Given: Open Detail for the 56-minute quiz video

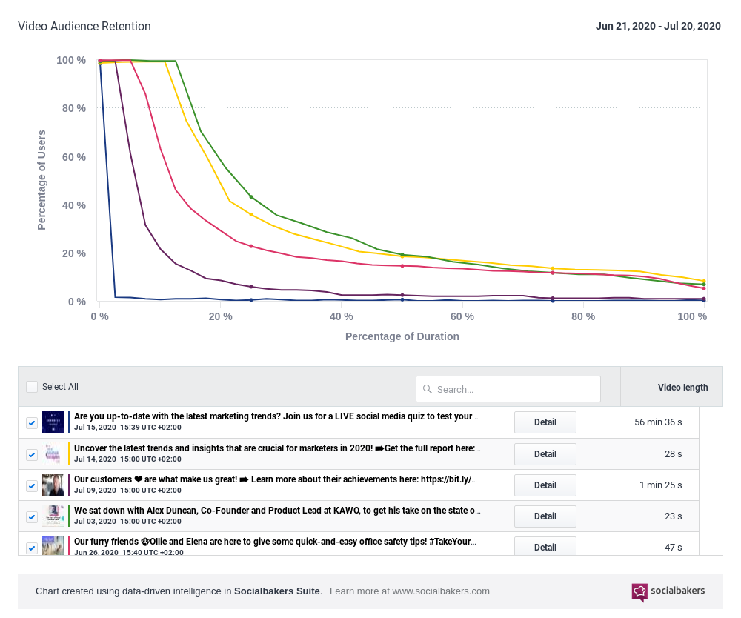Looking at the screenshot, I should (545, 422).
